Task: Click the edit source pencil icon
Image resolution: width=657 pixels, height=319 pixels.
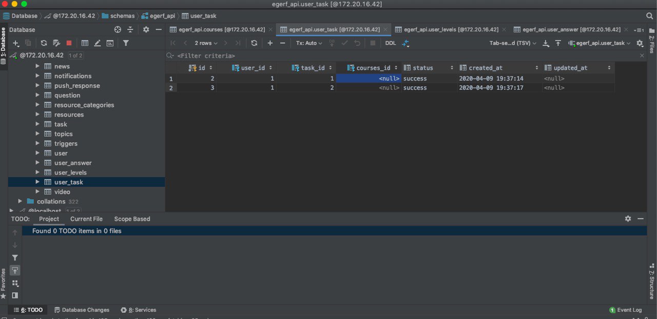Action: point(97,43)
